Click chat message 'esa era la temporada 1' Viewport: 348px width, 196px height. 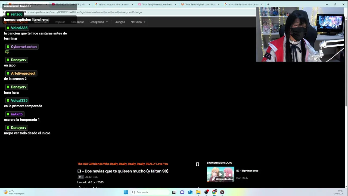click(x=22, y=120)
